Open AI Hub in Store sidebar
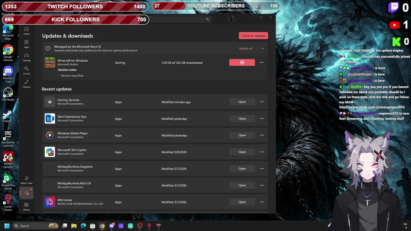The image size is (411, 231). 26,71
